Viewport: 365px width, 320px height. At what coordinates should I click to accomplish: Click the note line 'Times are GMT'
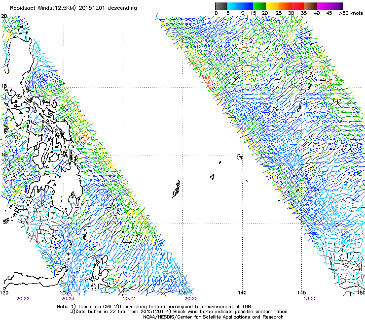coord(95,307)
